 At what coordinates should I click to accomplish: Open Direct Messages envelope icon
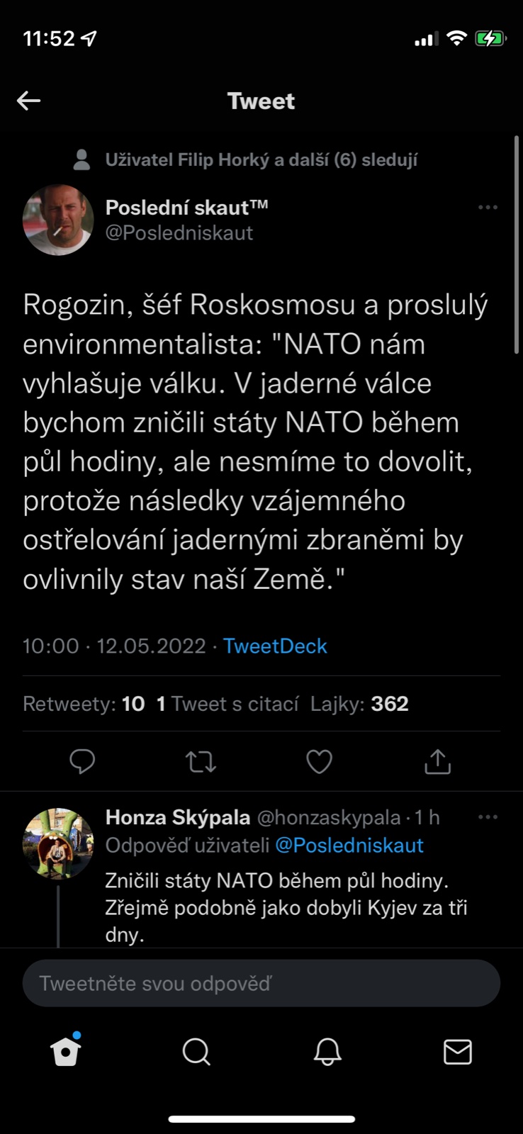457,1052
